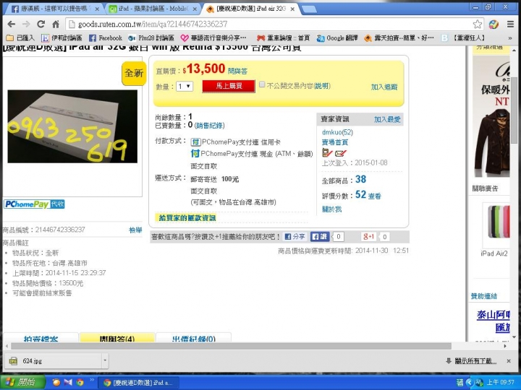Bookmark this page with the star icon

pyautogui.click(x=477, y=25)
